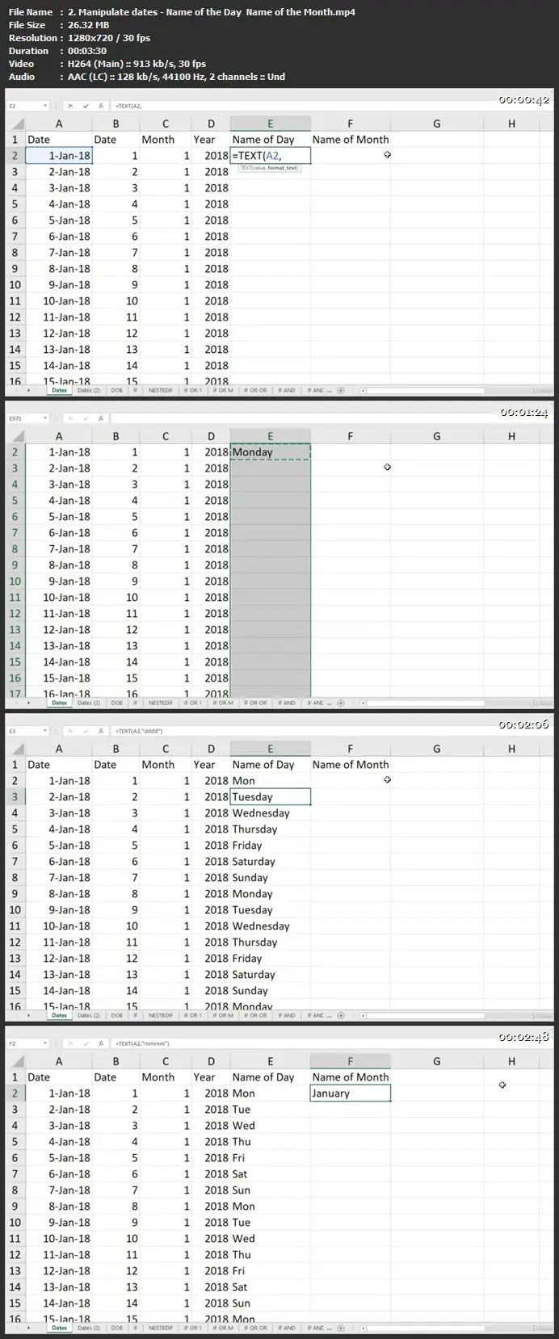Select row 10 header in the 00:00:42 frame
Image resolution: width=559 pixels, height=1339 pixels.
click(x=15, y=284)
